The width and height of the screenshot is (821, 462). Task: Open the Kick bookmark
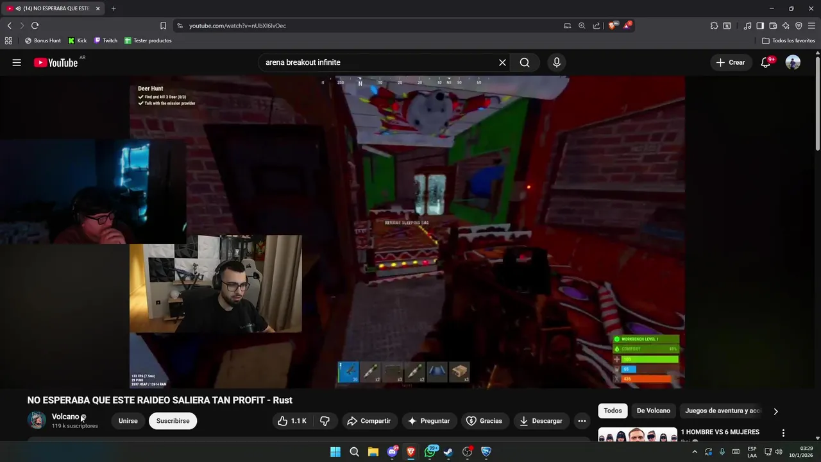[x=78, y=40]
